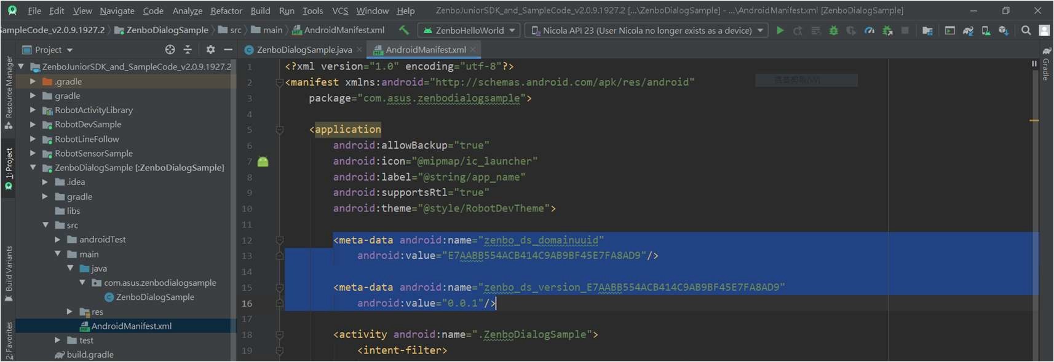Click the yellow warning marker on editor stripe

1034,120
